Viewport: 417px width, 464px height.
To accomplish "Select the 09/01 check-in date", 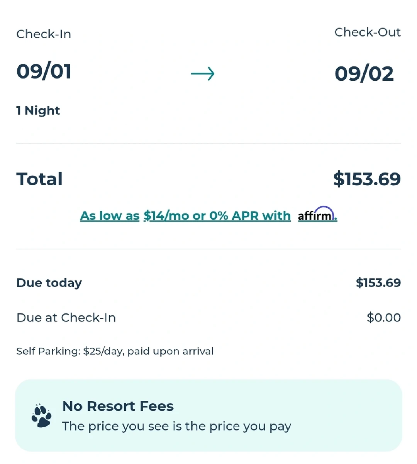I will click(44, 71).
